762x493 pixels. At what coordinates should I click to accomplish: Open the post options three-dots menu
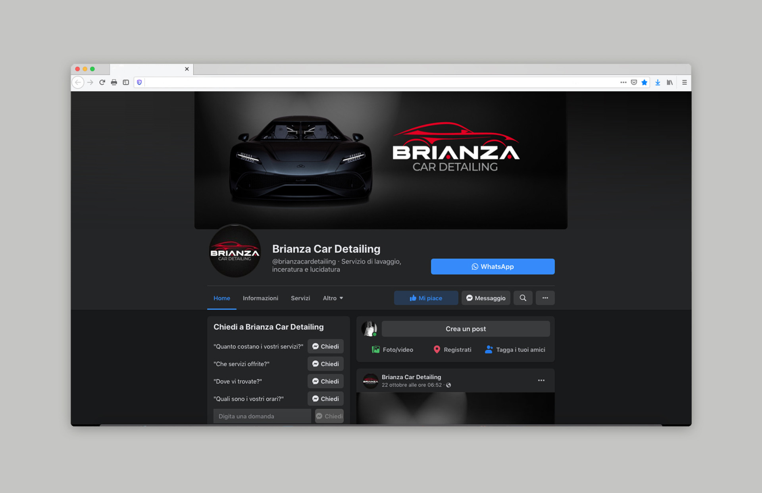tap(541, 380)
